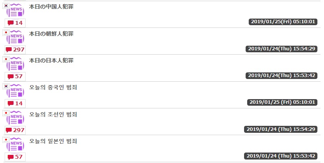View 14 comments under 오늘의 중국인 범죄
Image resolution: width=324 pixels, height=163 pixels.
click(15, 103)
